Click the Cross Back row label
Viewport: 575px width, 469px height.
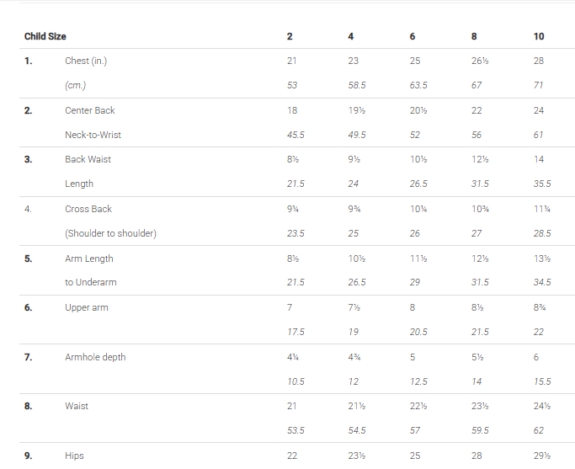coord(88,209)
